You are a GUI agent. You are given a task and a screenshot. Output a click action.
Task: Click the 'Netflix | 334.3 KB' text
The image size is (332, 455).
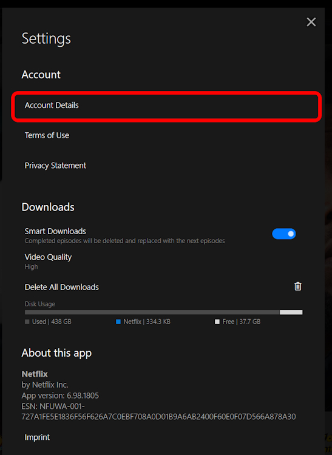tap(147, 322)
